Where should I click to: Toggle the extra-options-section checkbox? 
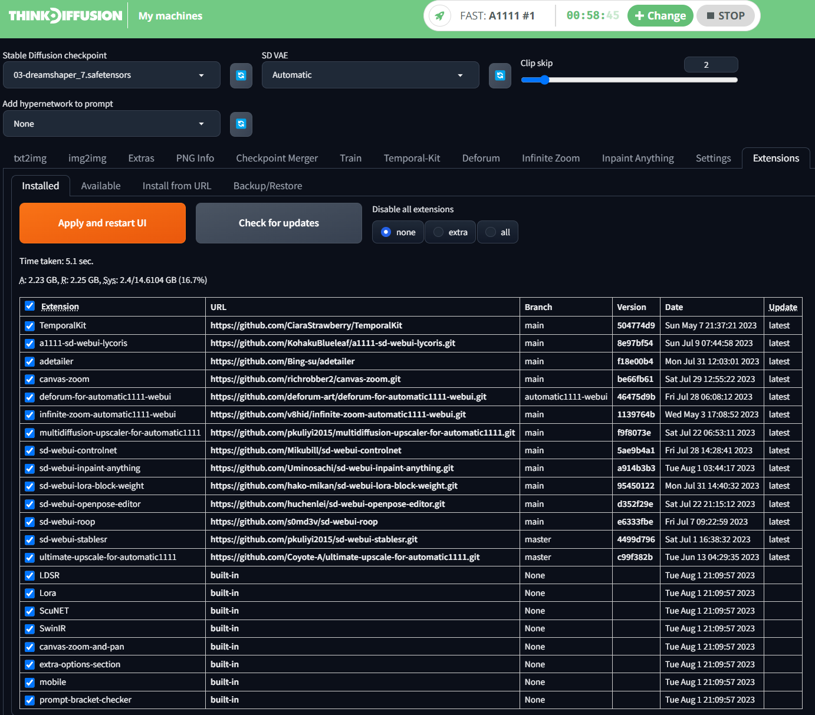(x=29, y=665)
